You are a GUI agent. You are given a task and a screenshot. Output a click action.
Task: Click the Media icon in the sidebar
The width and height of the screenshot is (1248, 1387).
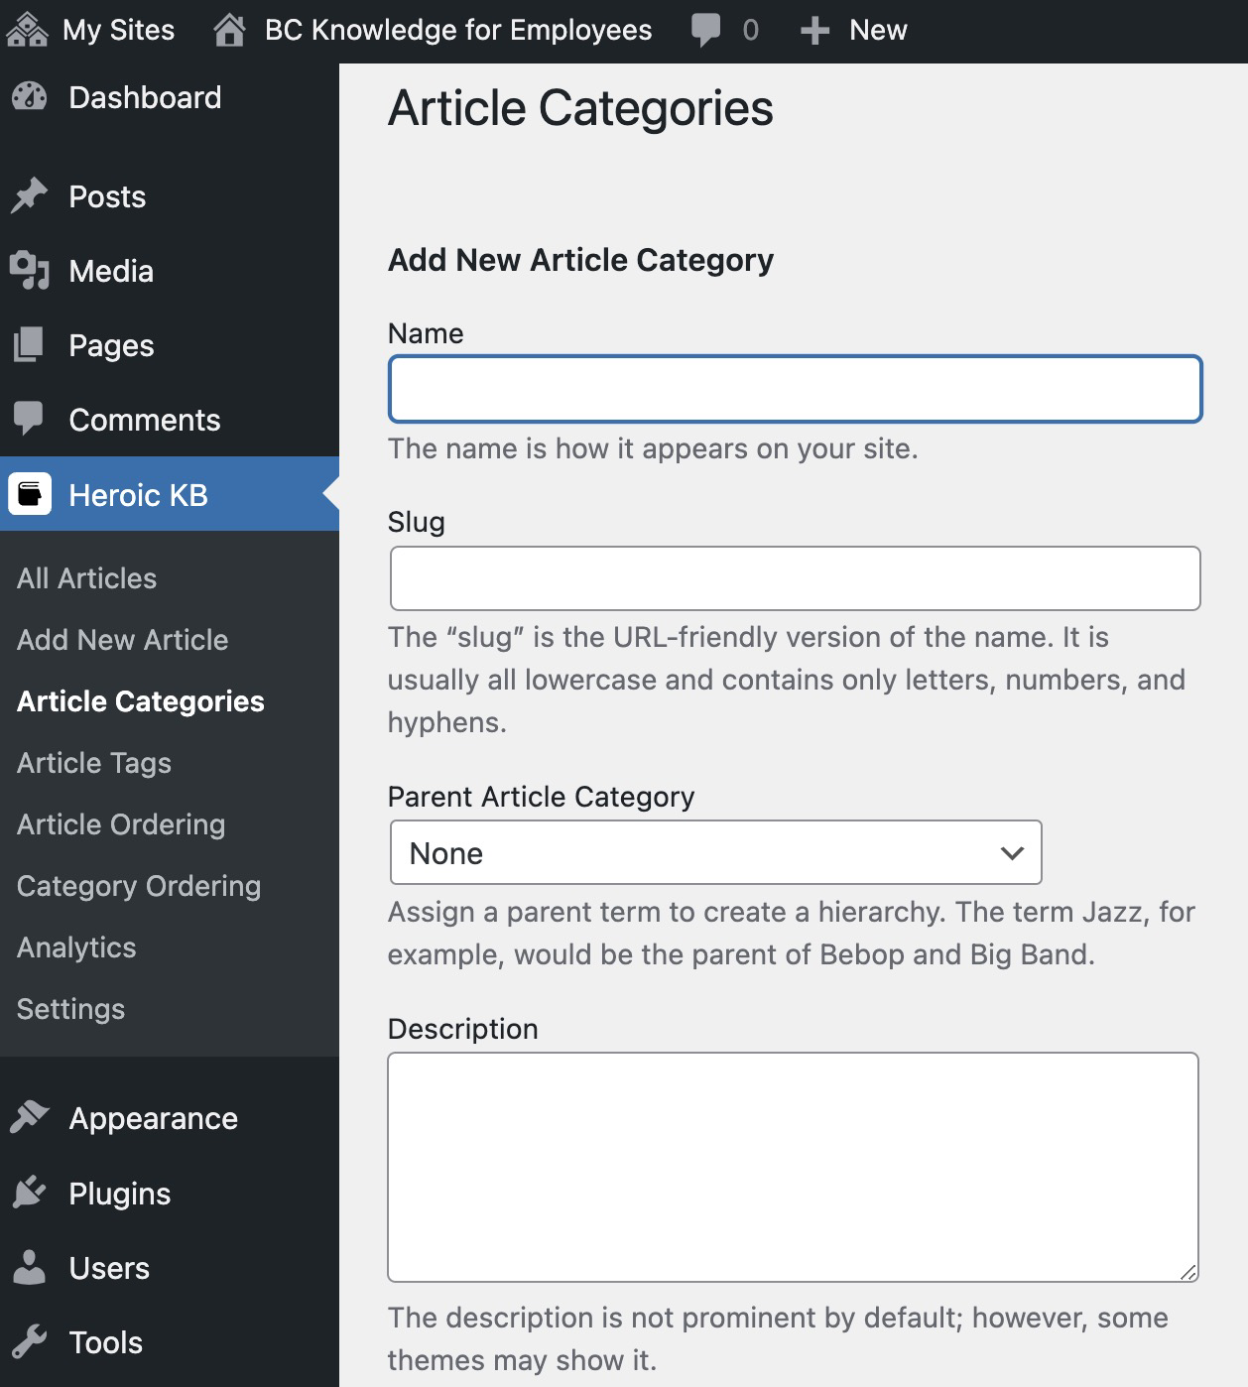(31, 270)
